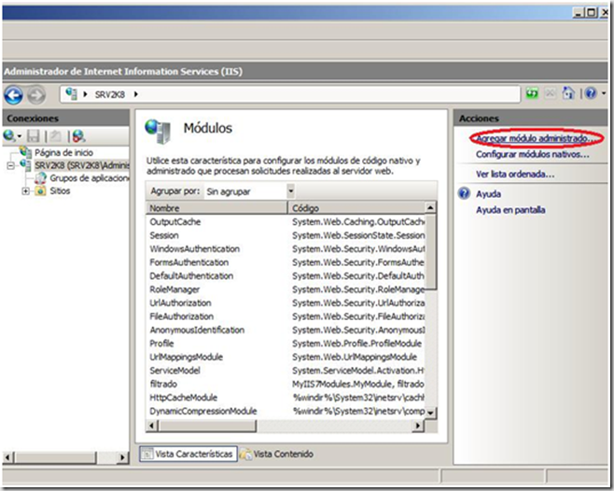Click the module list horizontal scrollbar thumb
The width and height of the screenshot is (614, 491).
pos(207,425)
